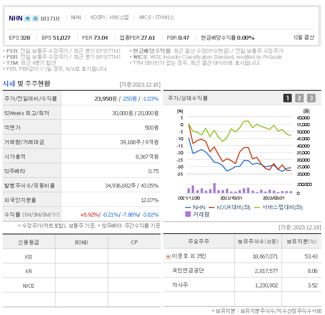The image size is (325, 315).
Task: Click the KR credit rating row
Action: [x=81, y=271]
